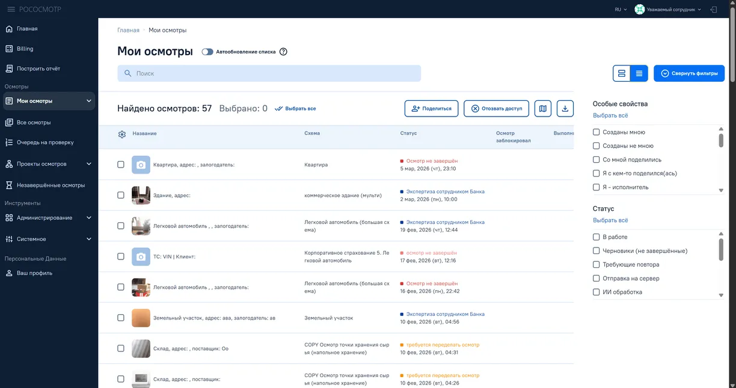Open the RU language dropdown
The height and width of the screenshot is (388, 736).
(621, 10)
